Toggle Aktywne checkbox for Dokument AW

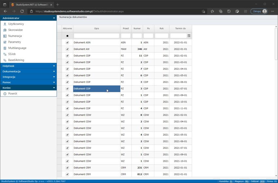click(x=67, y=49)
